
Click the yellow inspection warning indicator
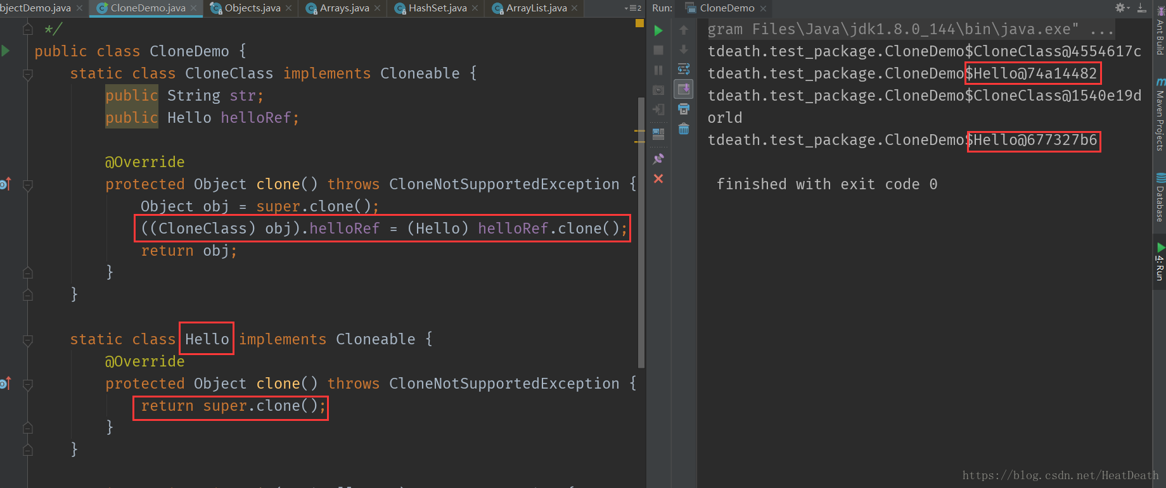coord(639,23)
